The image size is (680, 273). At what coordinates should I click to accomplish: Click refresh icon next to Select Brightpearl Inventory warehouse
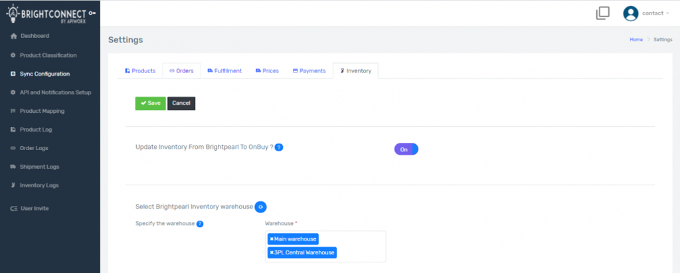[x=260, y=207]
